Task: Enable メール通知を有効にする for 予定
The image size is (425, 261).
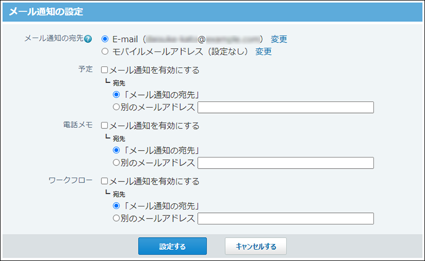Action: pyautogui.click(x=104, y=70)
